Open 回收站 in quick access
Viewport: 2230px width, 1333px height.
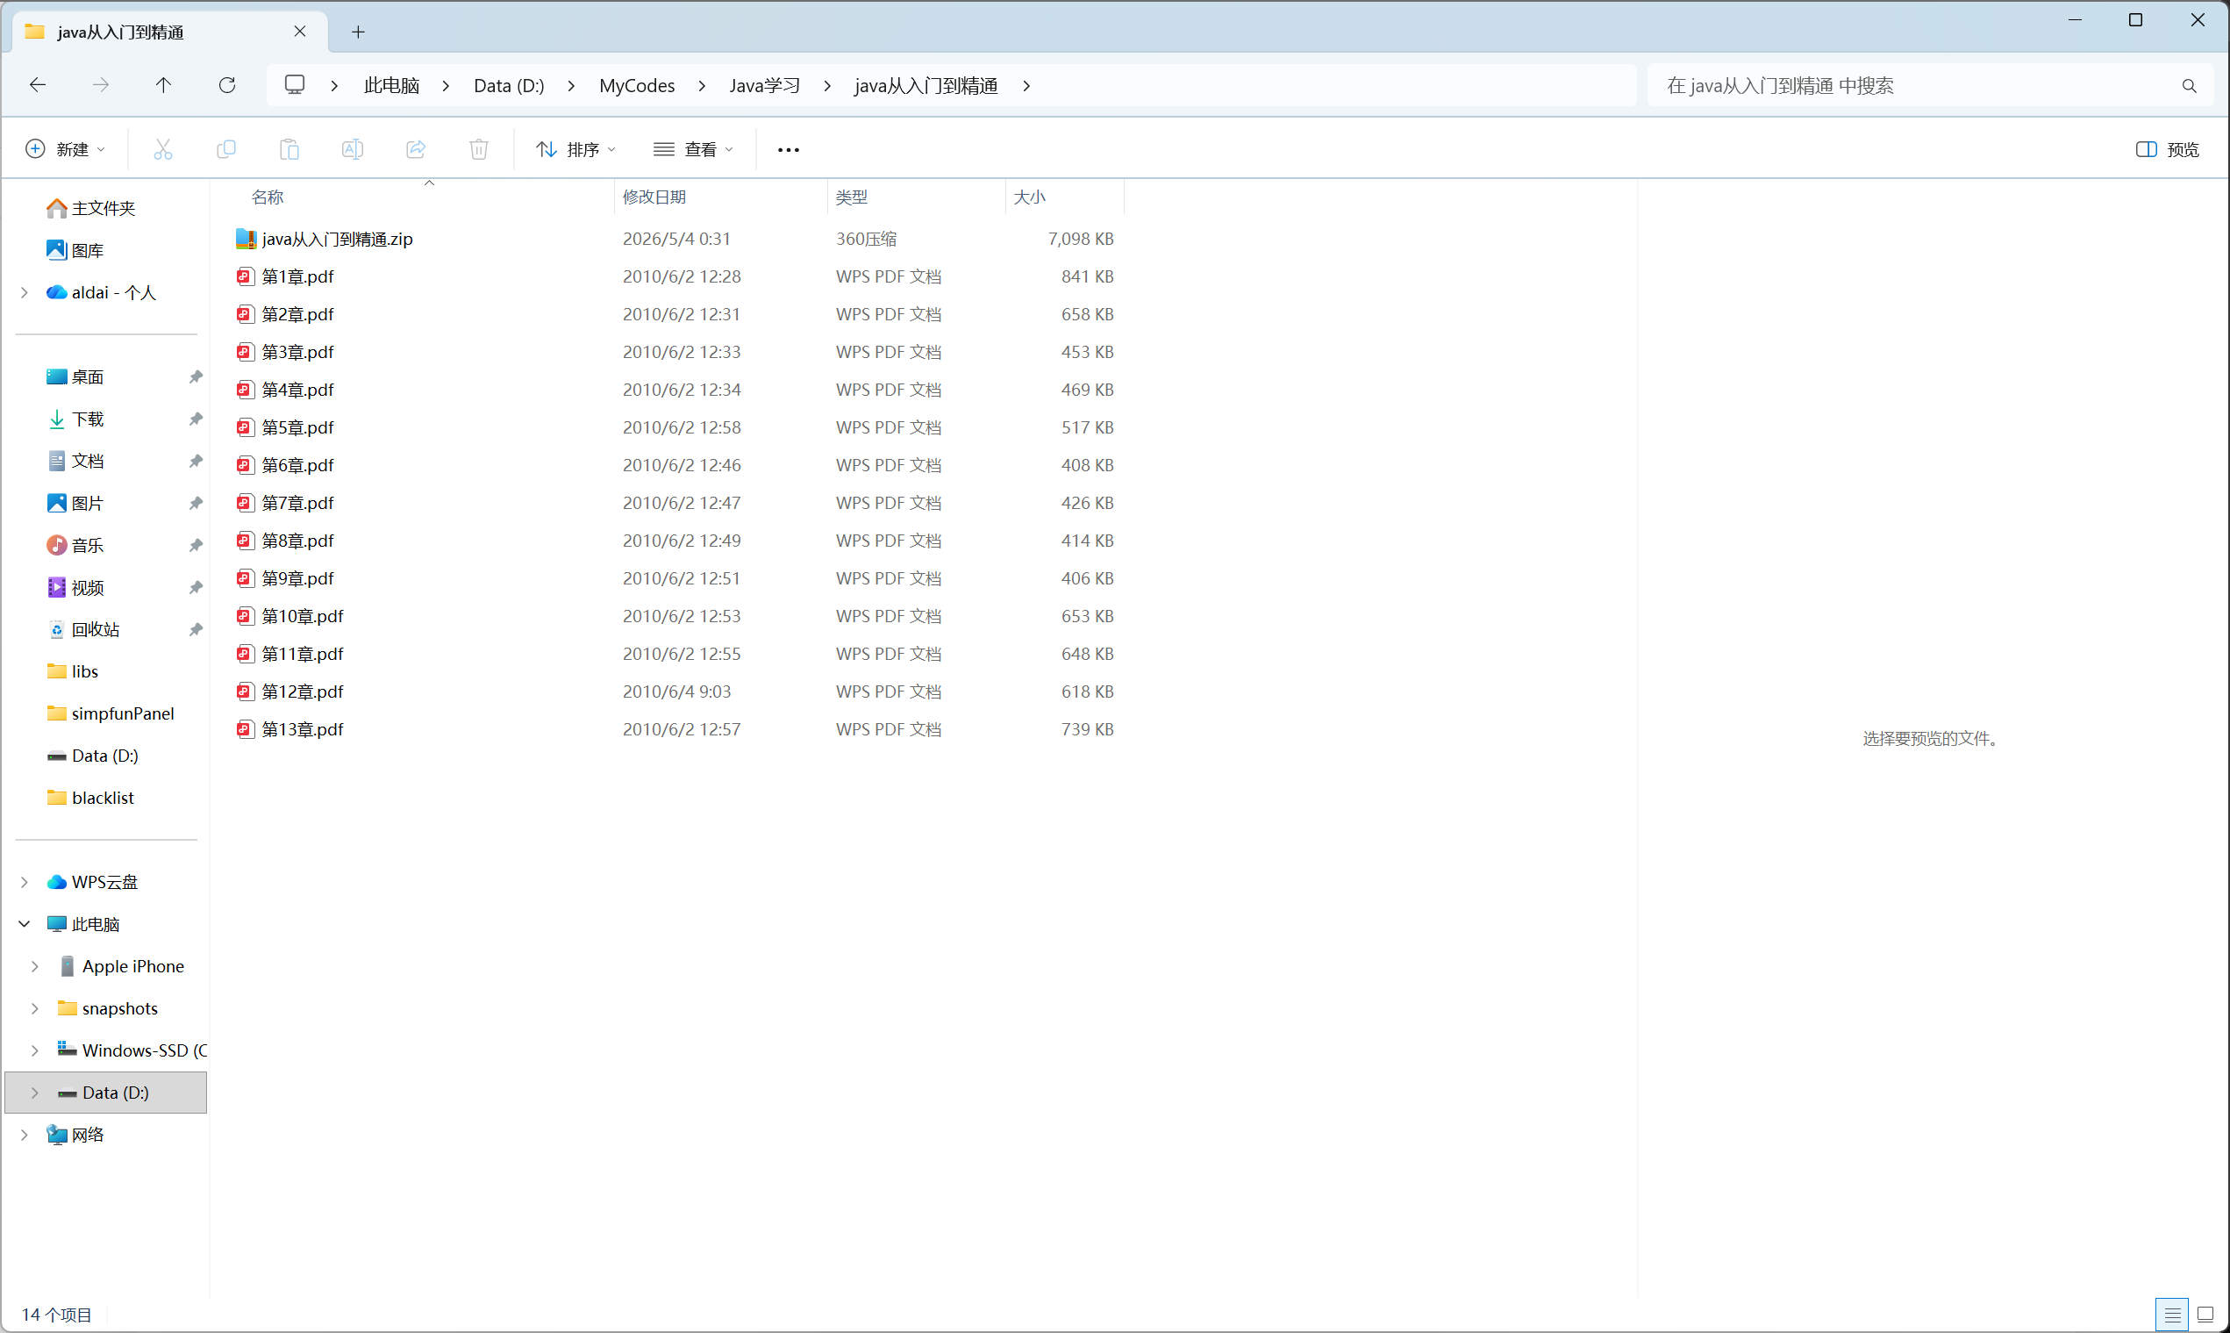(x=83, y=630)
